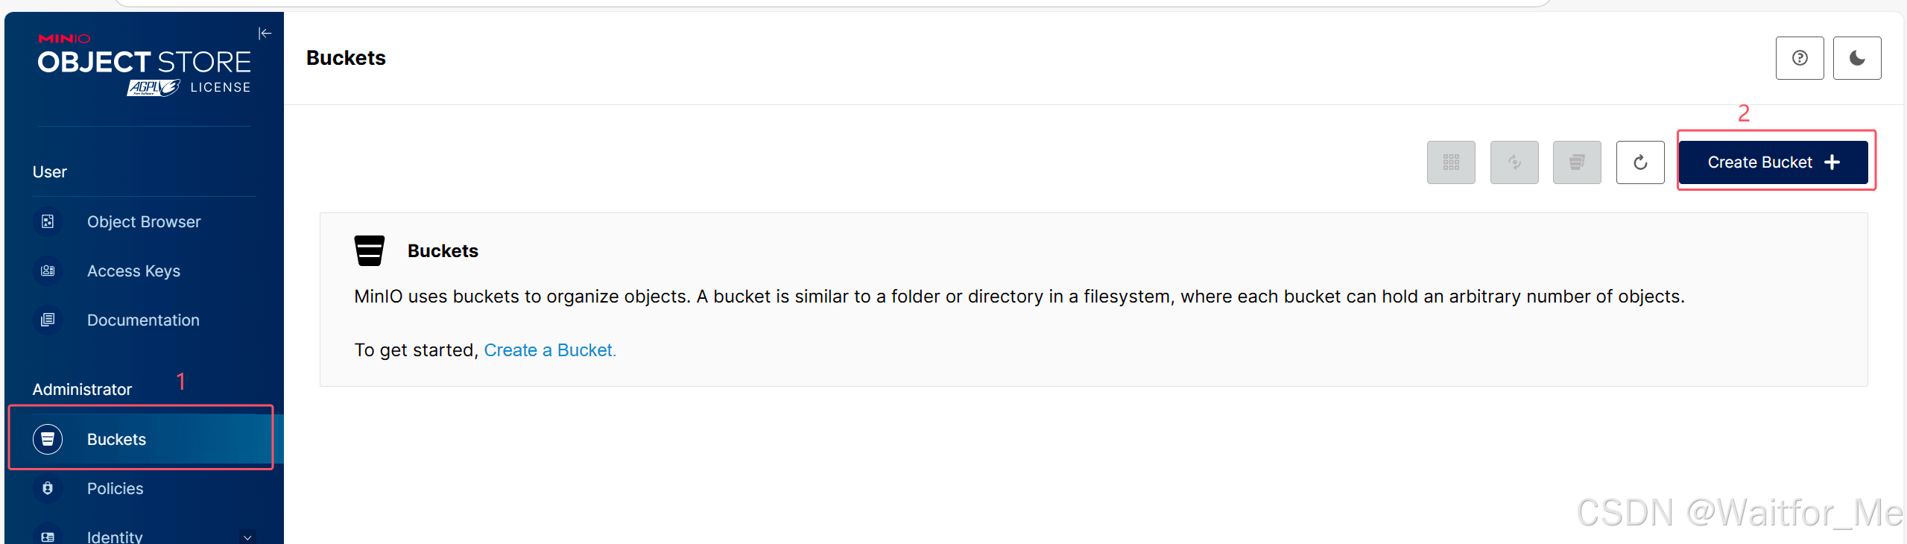The width and height of the screenshot is (1907, 544).
Task: Click the delete selected buckets icon
Action: pyautogui.click(x=1576, y=162)
